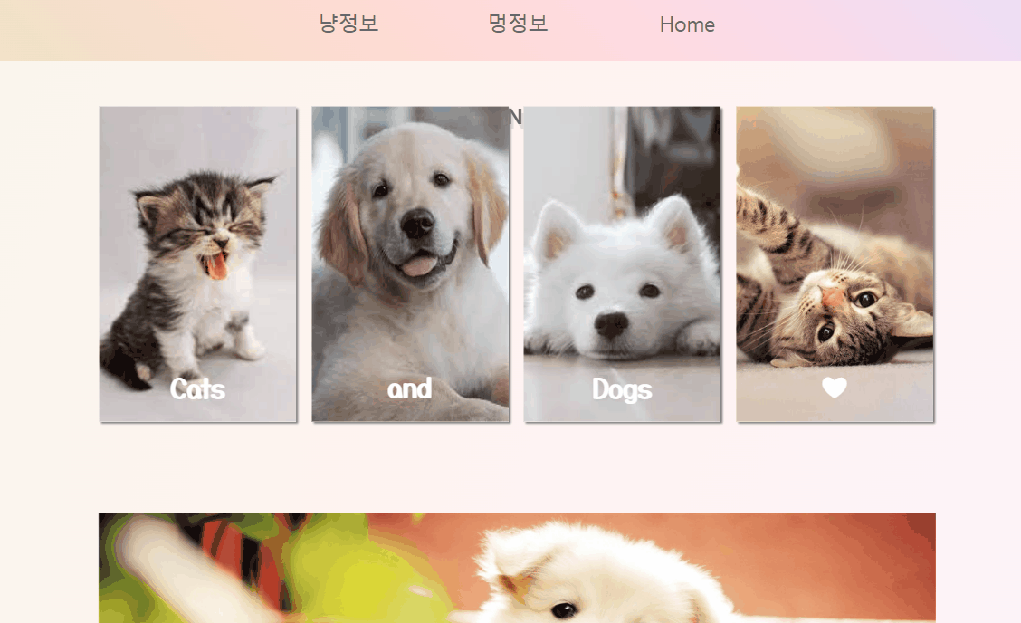Click the kitten's pink tongue
Screen dimensions: 1021x623
coord(215,265)
